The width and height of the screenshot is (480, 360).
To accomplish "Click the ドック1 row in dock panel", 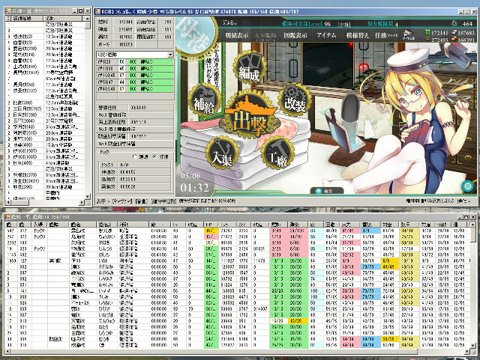I will (x=135, y=165).
